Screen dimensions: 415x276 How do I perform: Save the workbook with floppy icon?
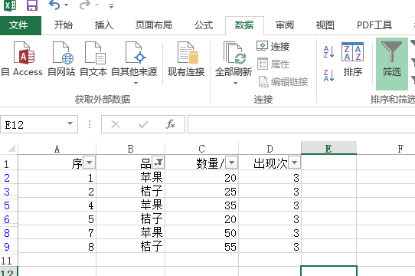click(32, 5)
